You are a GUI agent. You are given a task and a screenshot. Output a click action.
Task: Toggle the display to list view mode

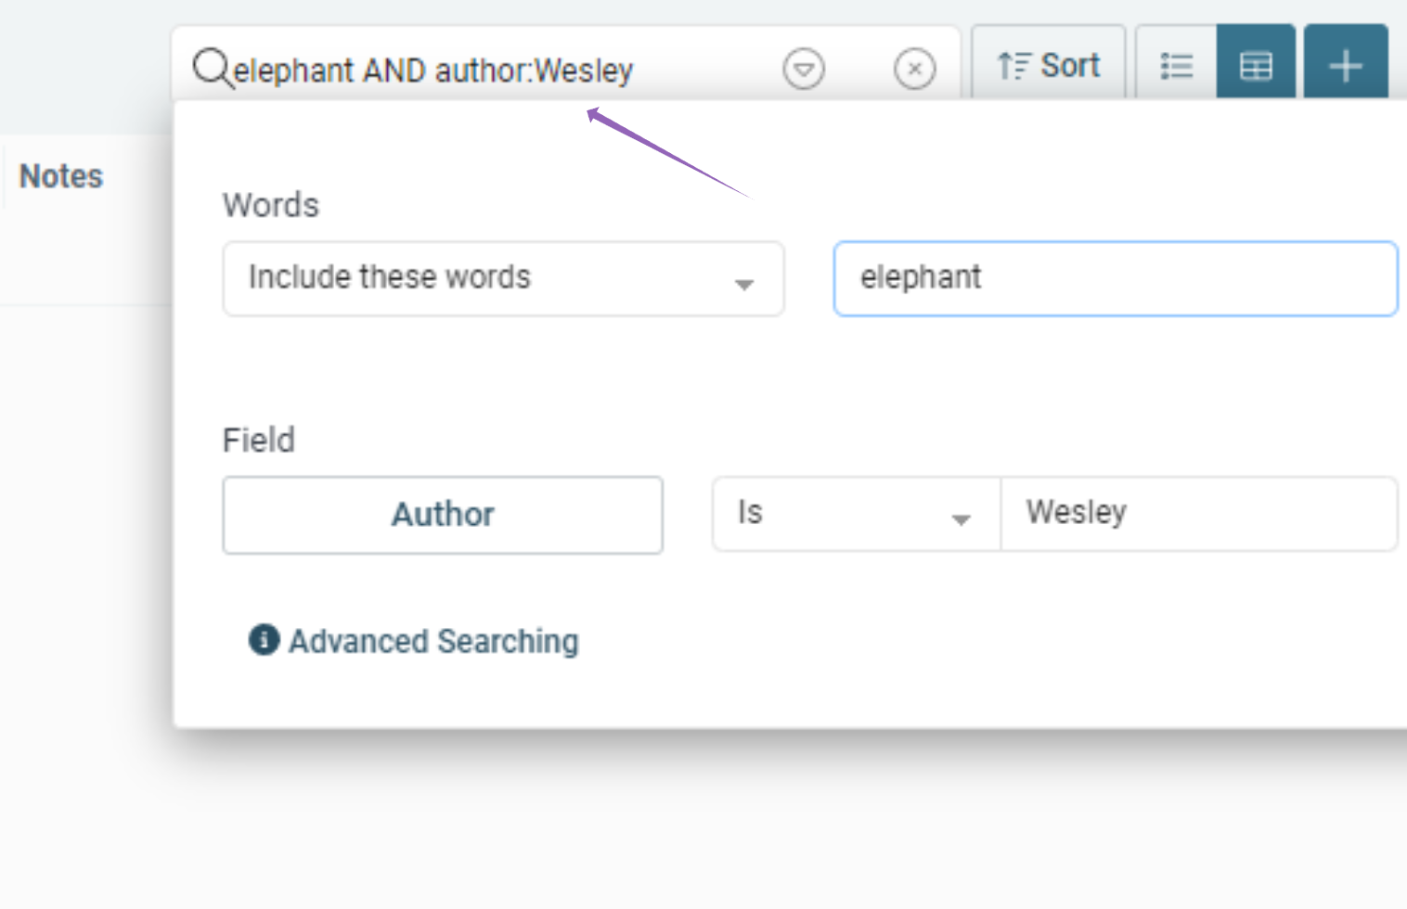point(1176,64)
